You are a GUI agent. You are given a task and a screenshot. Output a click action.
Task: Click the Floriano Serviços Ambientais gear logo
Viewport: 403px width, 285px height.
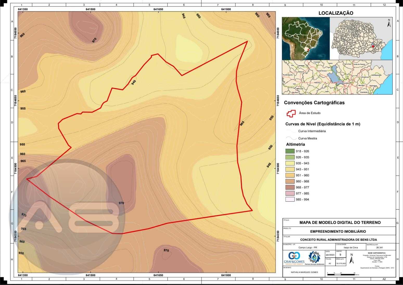tap(314, 257)
